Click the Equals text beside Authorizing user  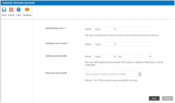88,29
